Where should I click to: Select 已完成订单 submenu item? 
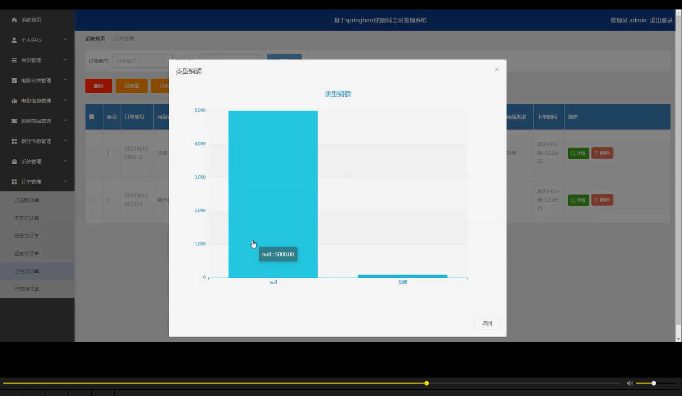coord(37,271)
